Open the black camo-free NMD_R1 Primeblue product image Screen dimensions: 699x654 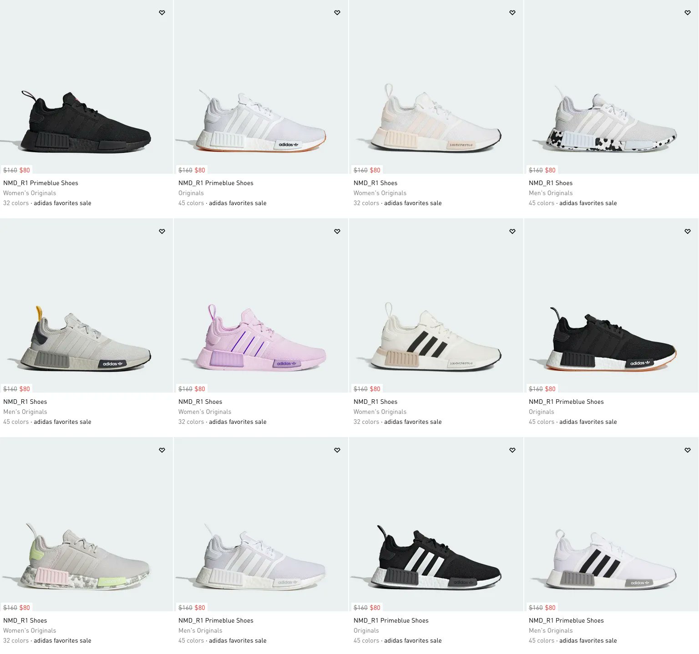[x=86, y=87]
